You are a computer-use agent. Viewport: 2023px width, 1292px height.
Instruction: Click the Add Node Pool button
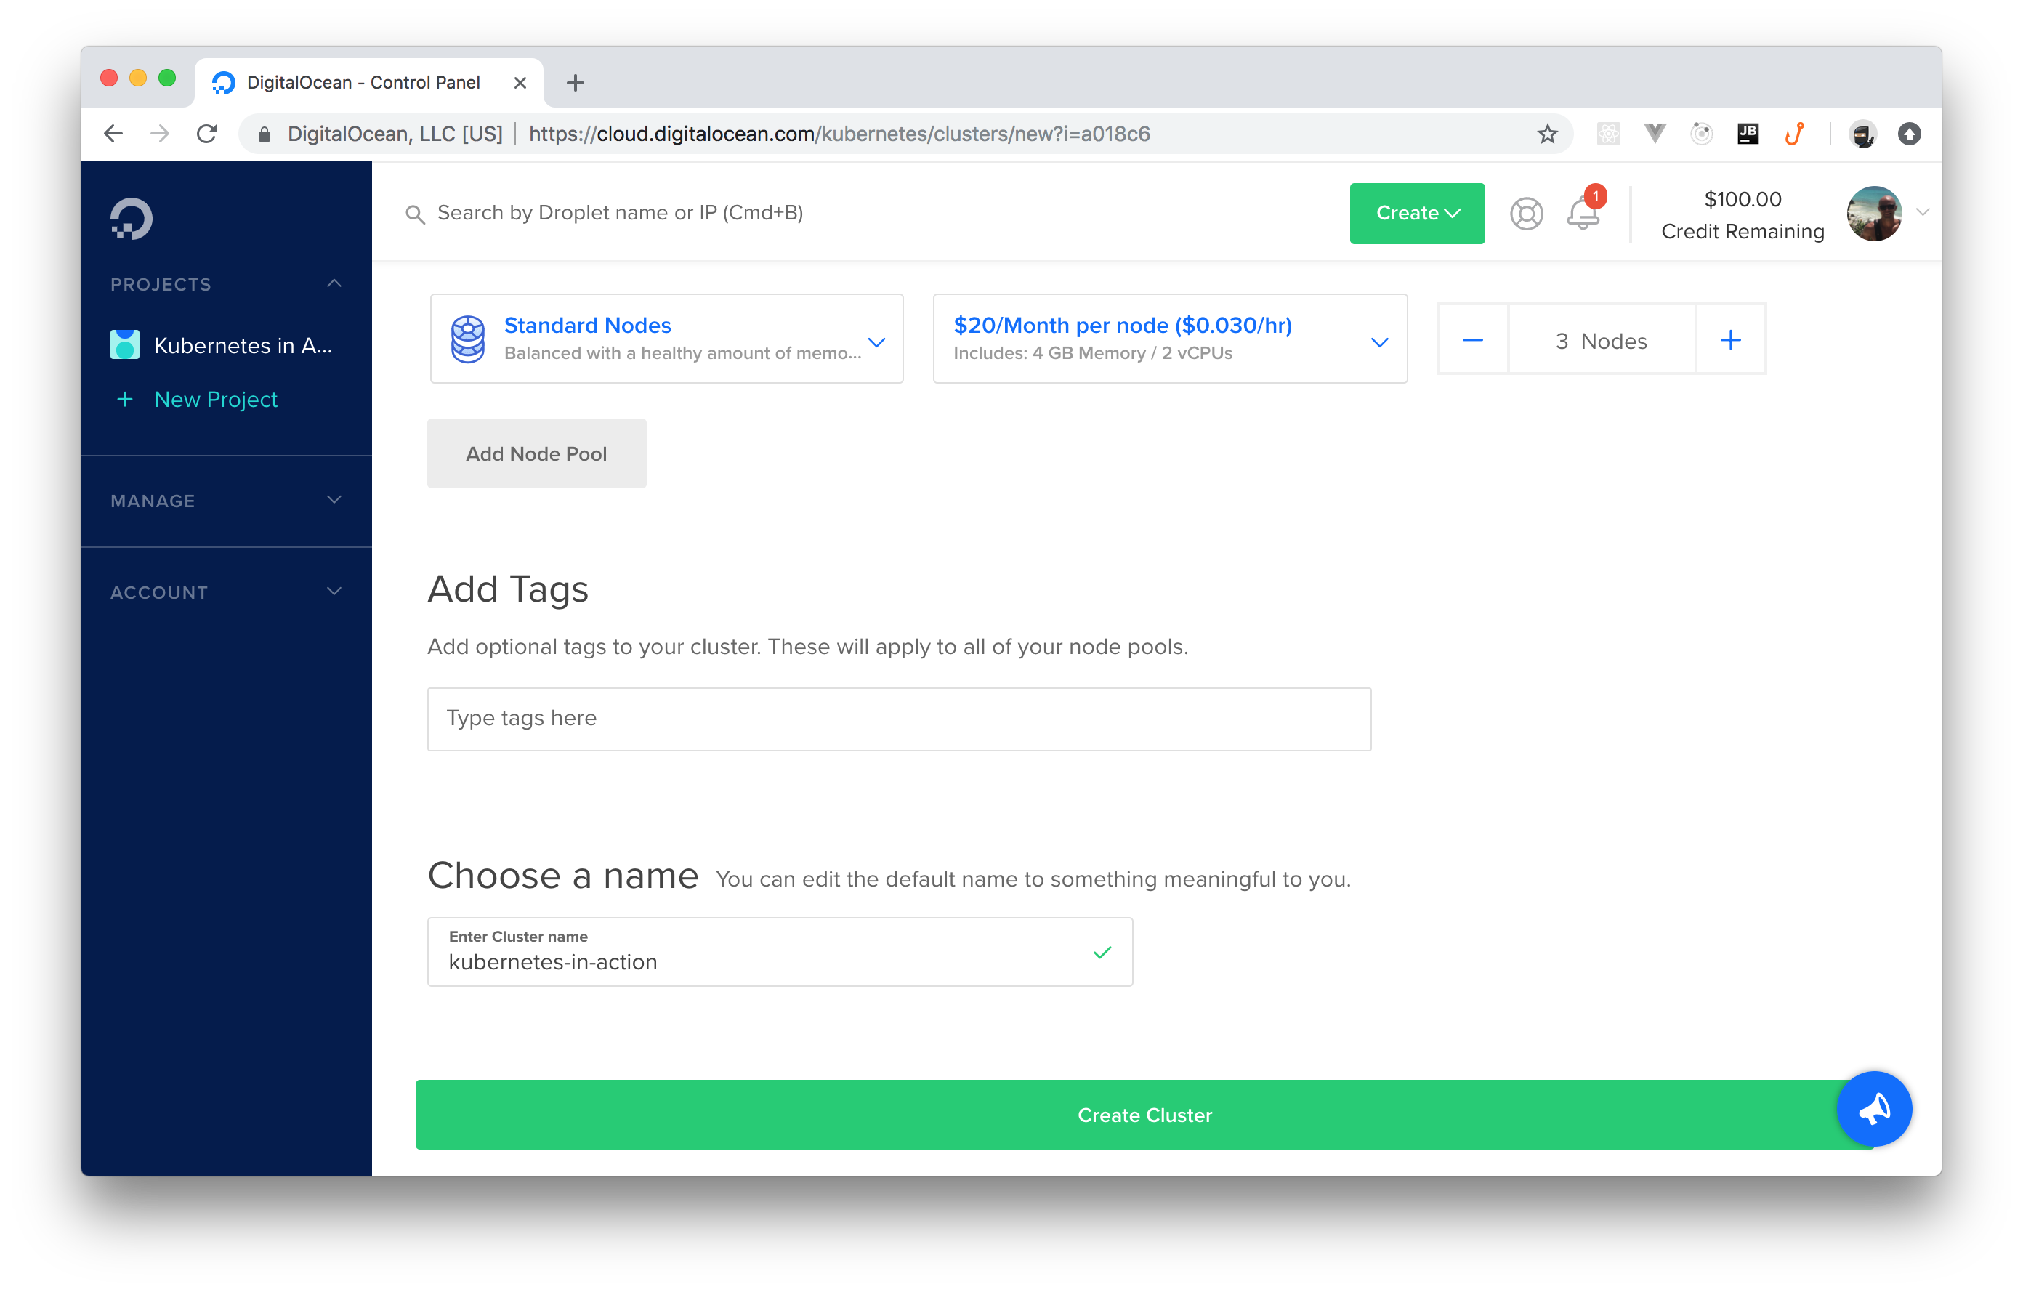click(x=536, y=453)
